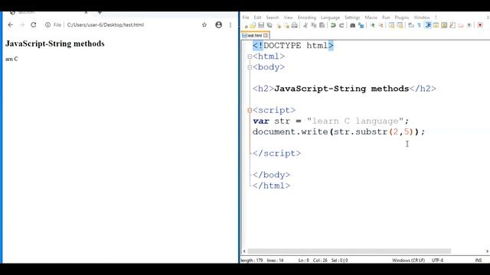
Task: Click the site info icon beside File
Action: 47,24
